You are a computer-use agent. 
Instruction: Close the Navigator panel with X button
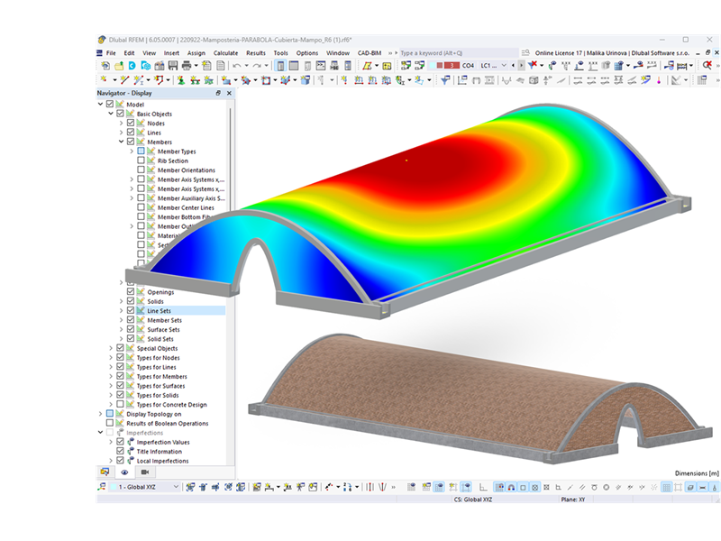click(x=229, y=93)
